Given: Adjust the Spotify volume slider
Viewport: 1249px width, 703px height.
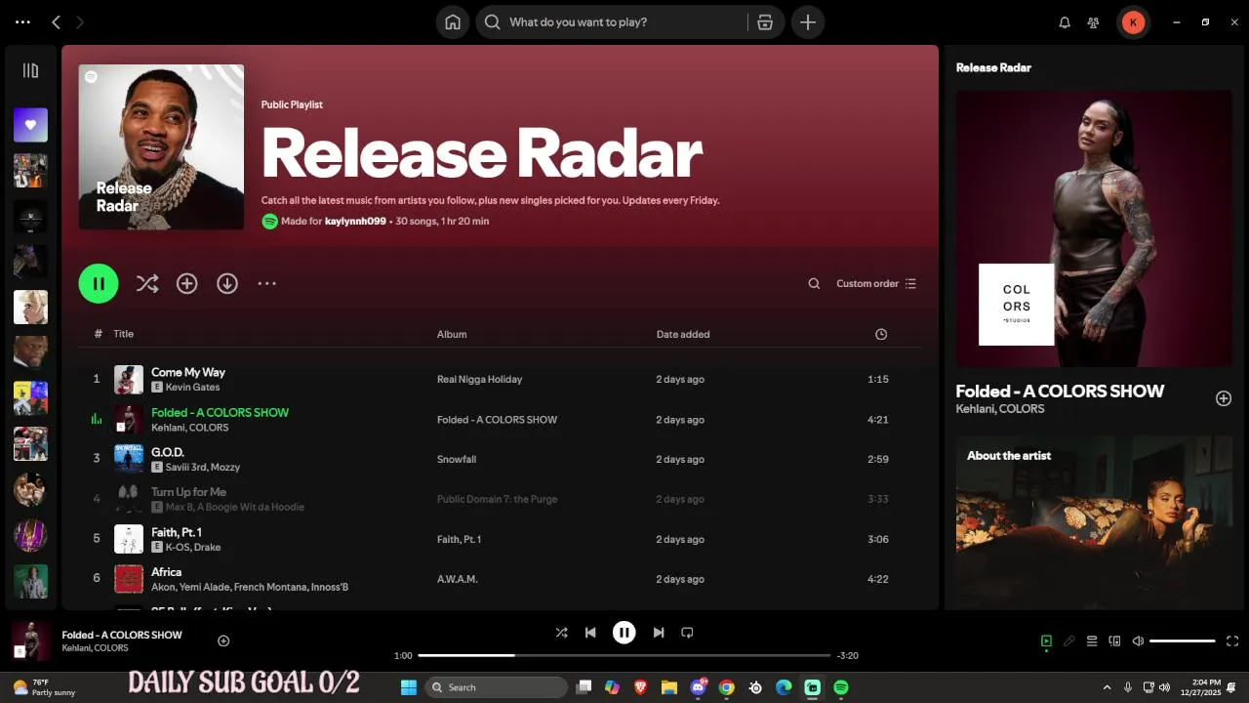Looking at the screenshot, I should 1183,641.
